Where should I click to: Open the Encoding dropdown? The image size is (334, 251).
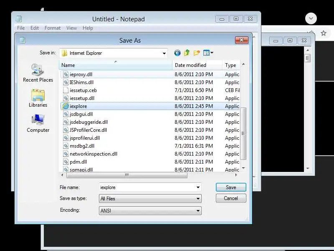[x=198, y=211]
